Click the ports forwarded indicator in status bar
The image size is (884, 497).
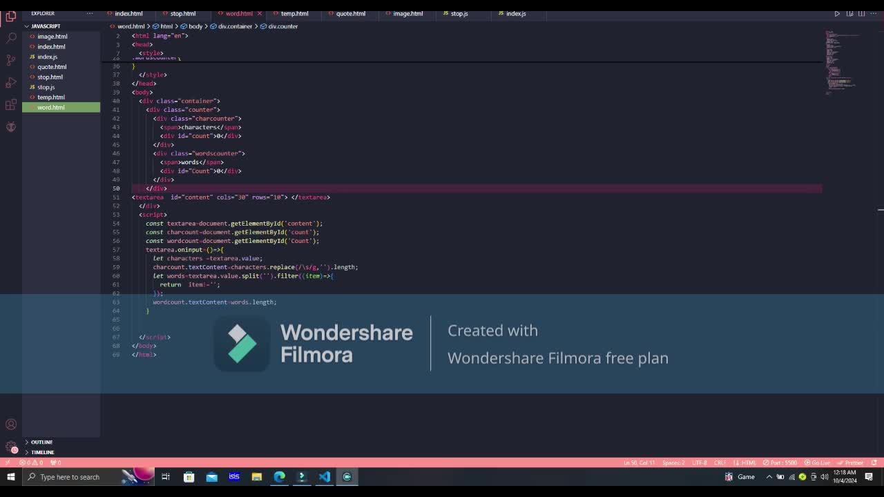coord(56,462)
